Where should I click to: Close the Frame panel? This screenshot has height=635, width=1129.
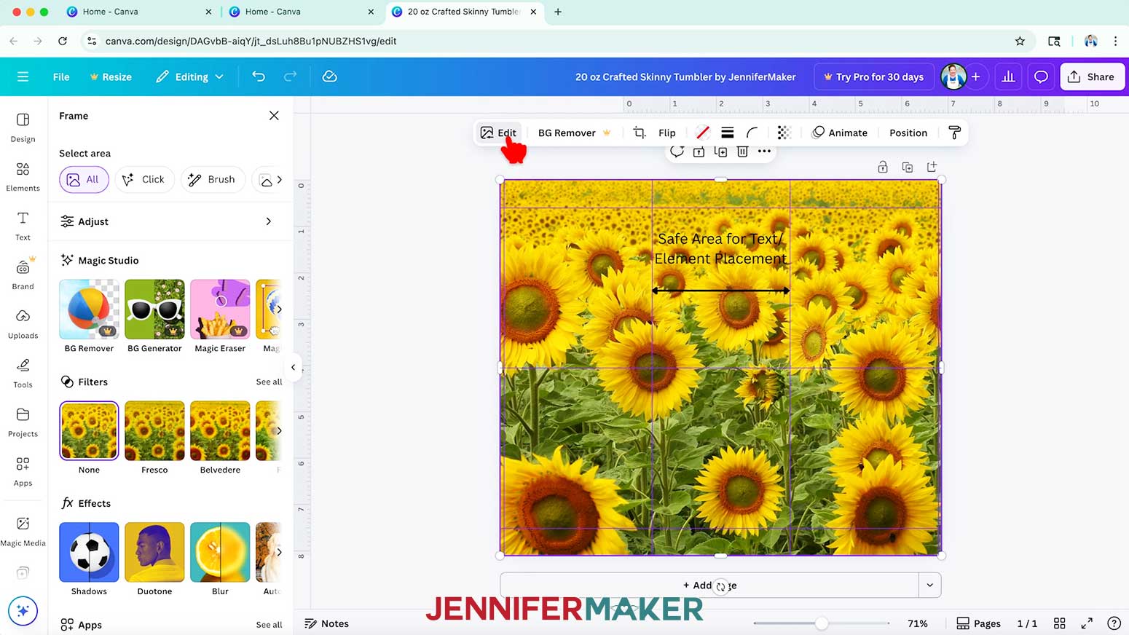[274, 116]
